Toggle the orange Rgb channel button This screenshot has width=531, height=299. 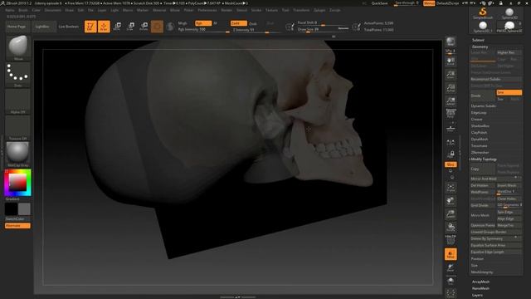[x=202, y=23]
